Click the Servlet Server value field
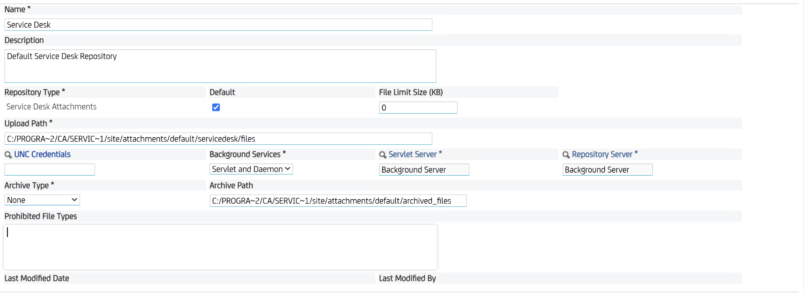 coord(424,170)
